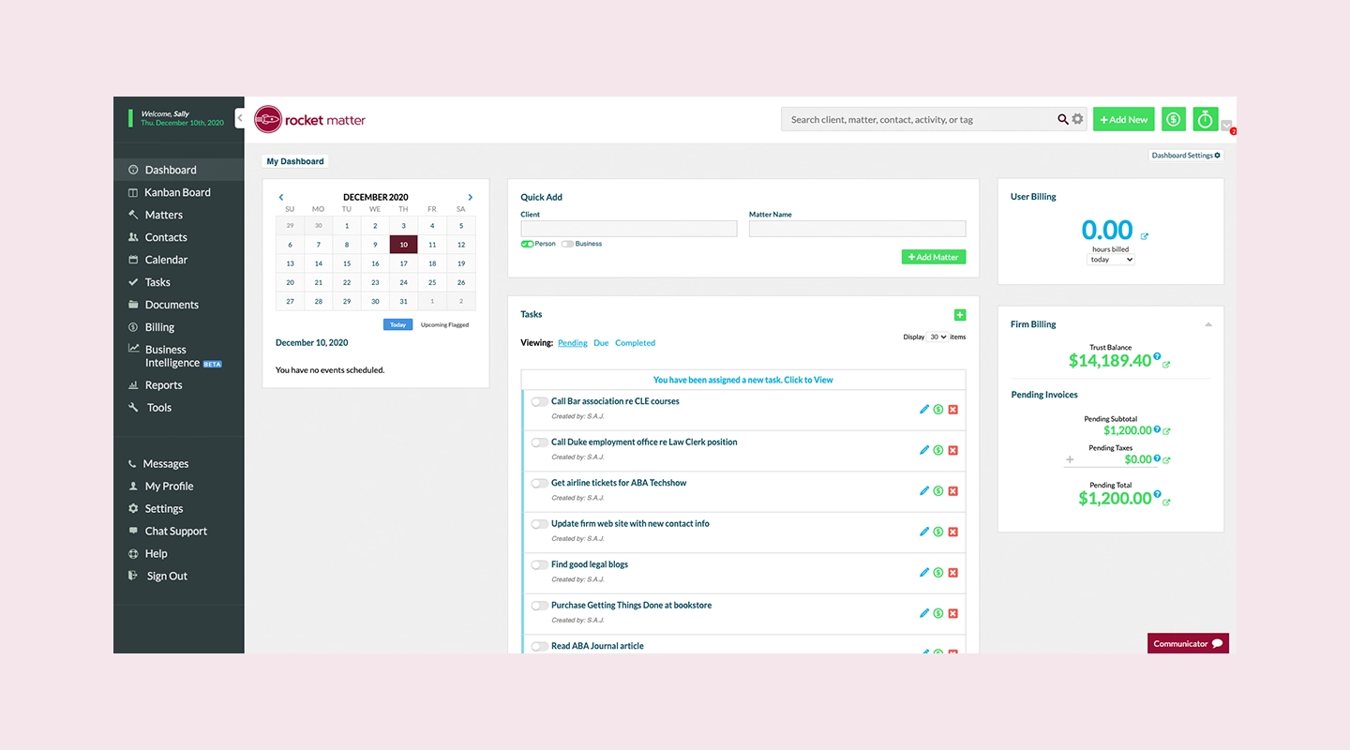Viewport: 1350px width, 750px height.
Task: Bill the Get airline tickets task
Action: tap(938, 491)
